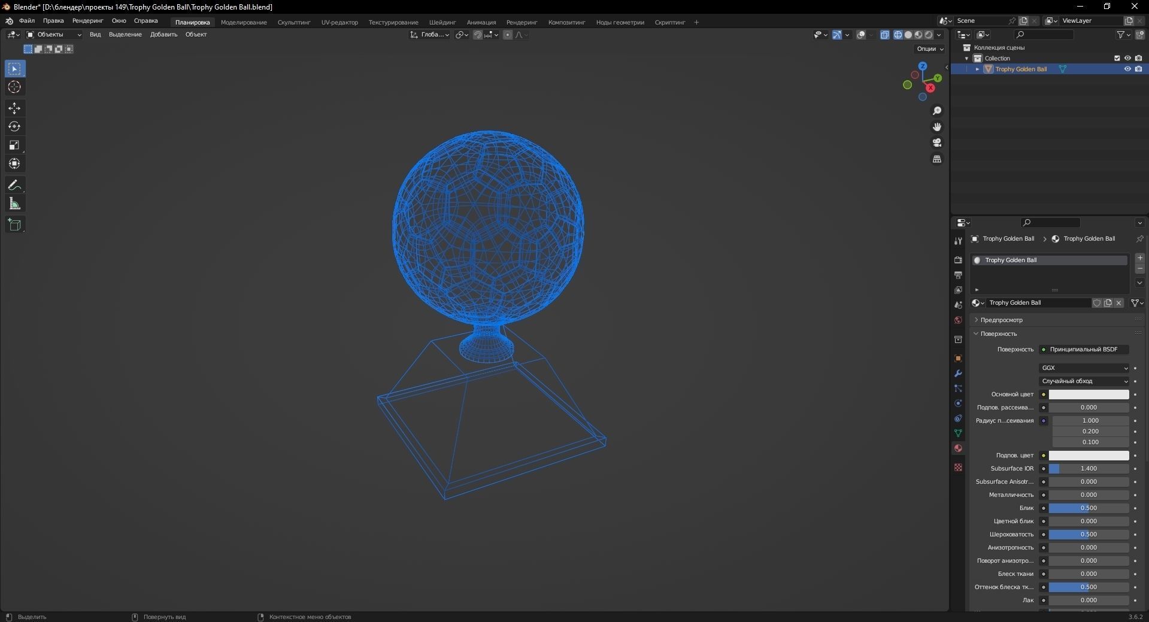Collapse the Поверхность panel
The height and width of the screenshot is (622, 1149).
998,334
